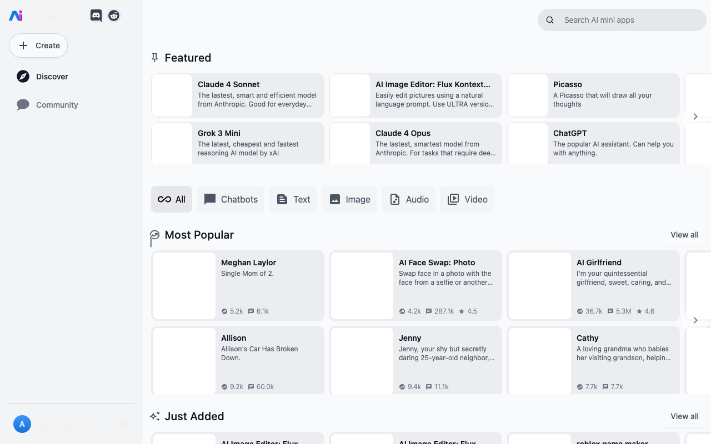Open the Allison chatbot card
711x444 pixels.
[x=238, y=360]
